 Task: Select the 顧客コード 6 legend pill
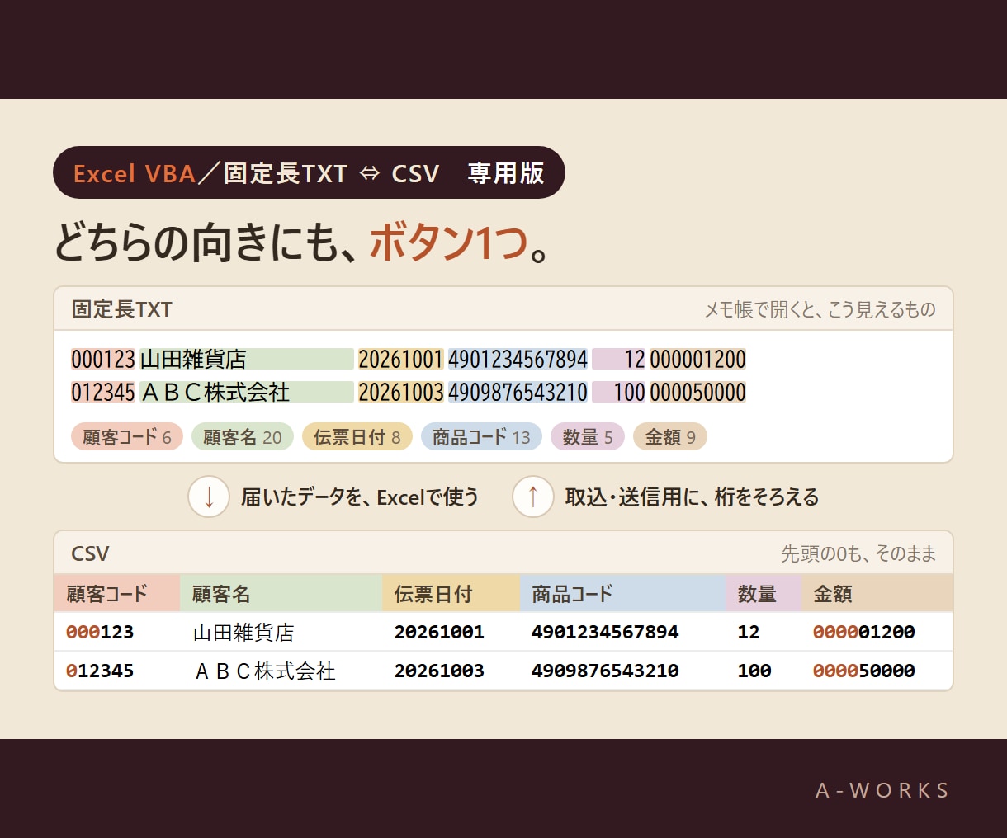tap(126, 437)
